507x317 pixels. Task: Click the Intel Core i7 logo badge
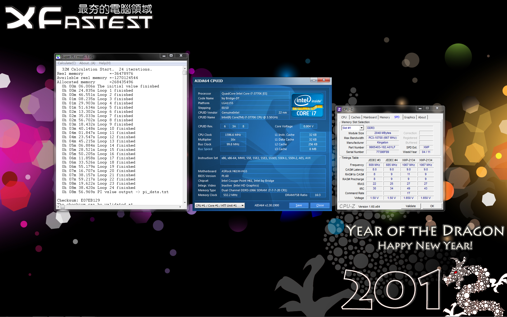(307, 105)
